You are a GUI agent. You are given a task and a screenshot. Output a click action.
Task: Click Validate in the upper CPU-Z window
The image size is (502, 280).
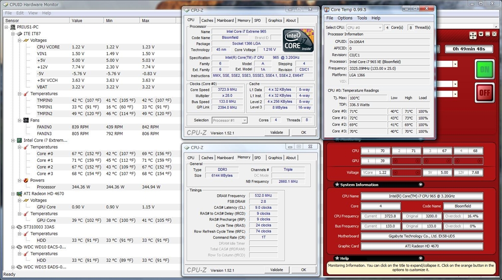[x=276, y=132]
